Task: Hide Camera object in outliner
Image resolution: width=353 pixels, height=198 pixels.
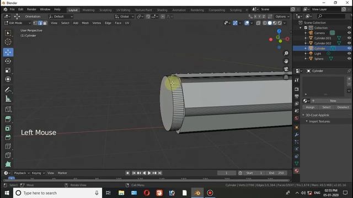Action: (349, 33)
